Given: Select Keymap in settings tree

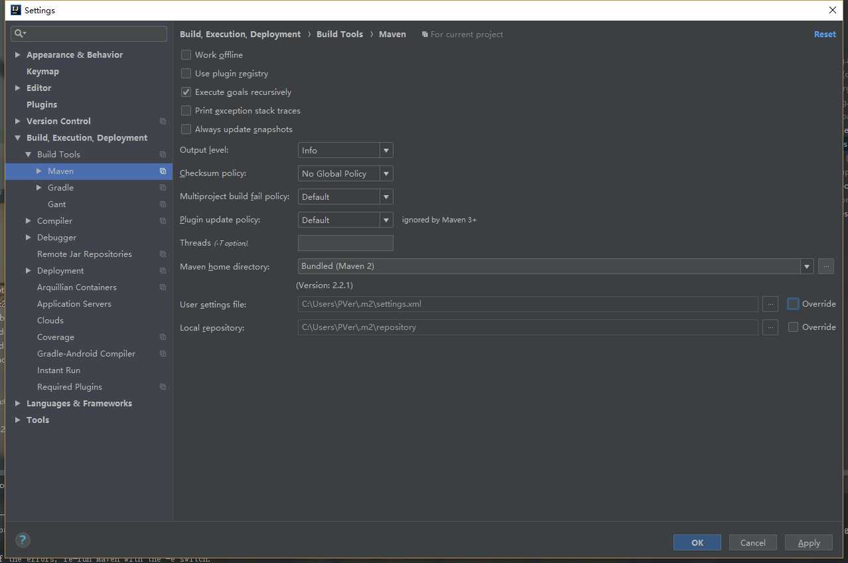Looking at the screenshot, I should click(42, 71).
